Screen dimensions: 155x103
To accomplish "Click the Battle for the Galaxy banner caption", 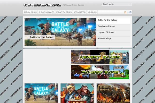I will point(40,37).
